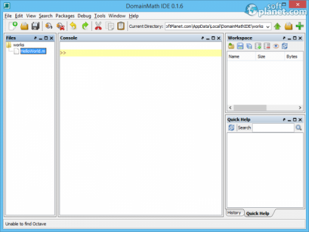
Task: Go up one directory with the green arrow
Action: coord(277,27)
